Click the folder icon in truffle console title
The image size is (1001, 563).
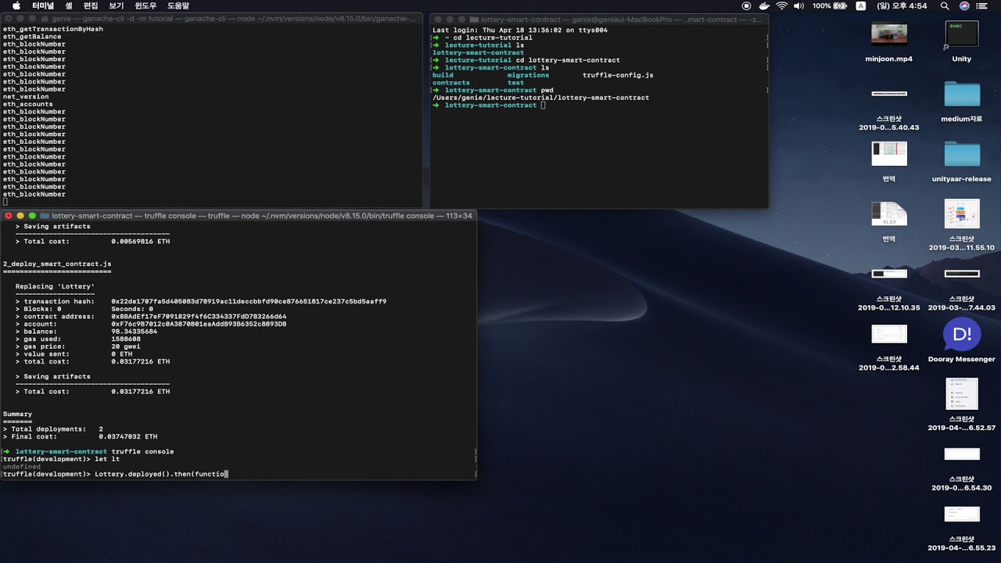coord(45,216)
